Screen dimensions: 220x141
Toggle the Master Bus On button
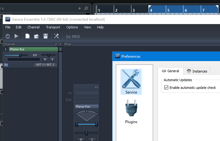pos(6,65)
